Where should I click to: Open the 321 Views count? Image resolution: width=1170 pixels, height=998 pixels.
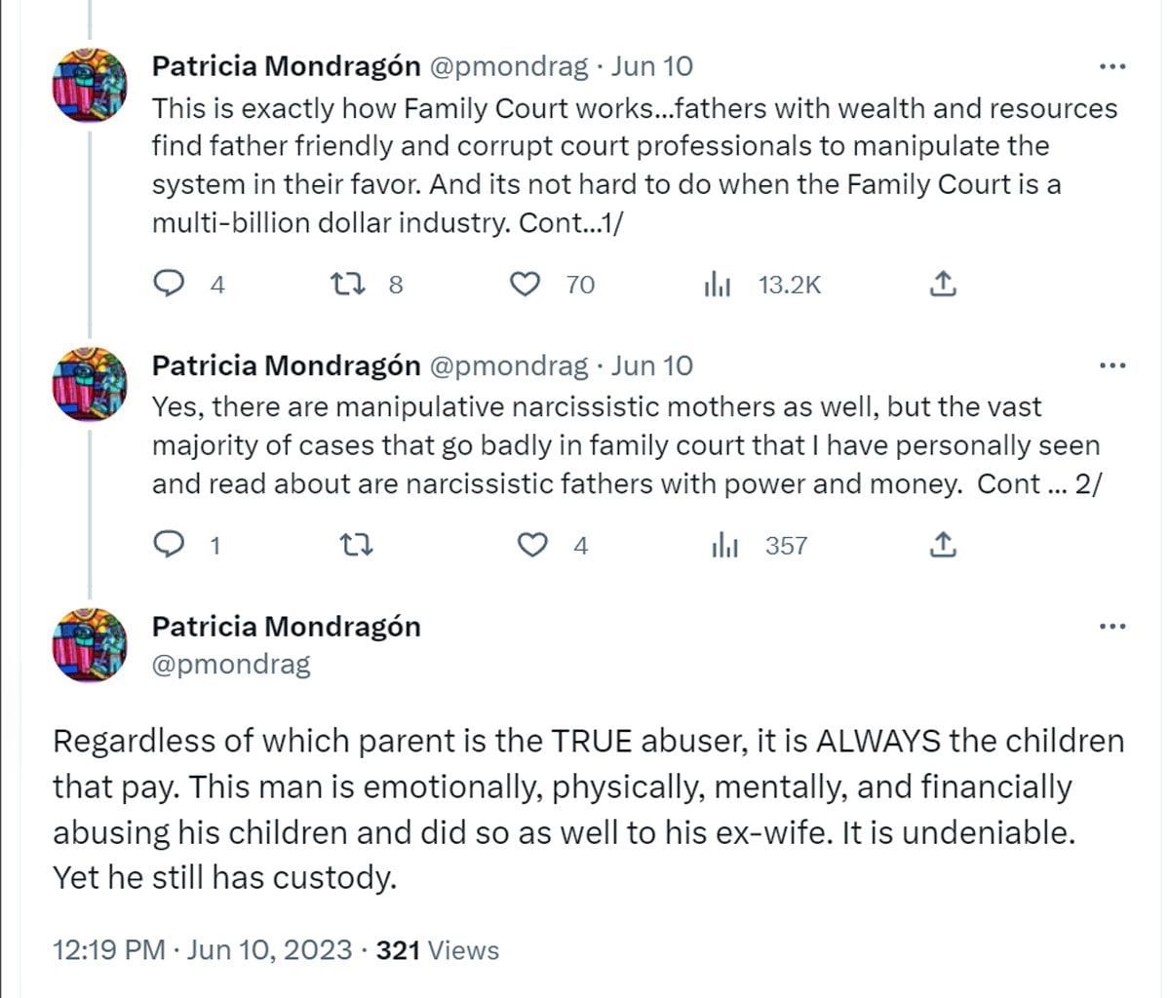(x=437, y=949)
